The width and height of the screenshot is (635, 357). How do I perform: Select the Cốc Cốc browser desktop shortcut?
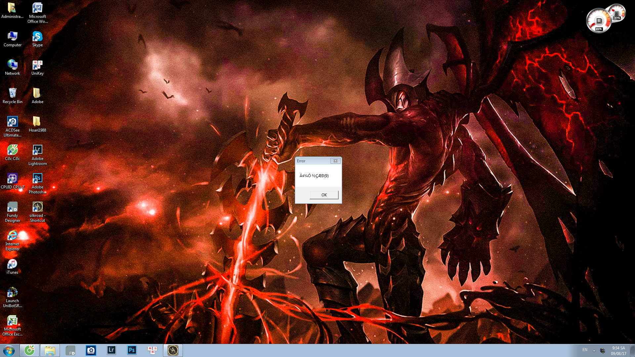(x=12, y=153)
